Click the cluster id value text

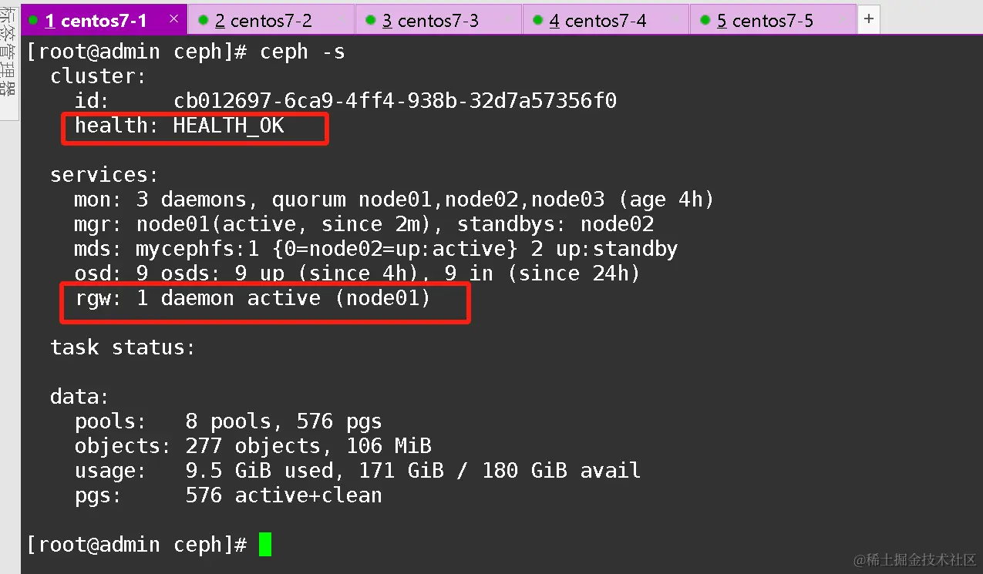pos(395,101)
